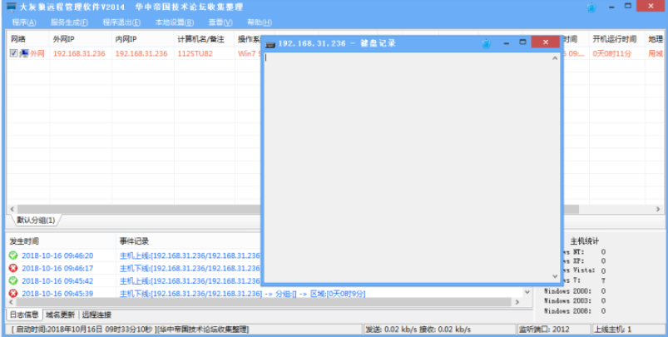Image resolution: width=668 pixels, height=337 pixels.
Task: Sort by the 外网IP column header
Action: (81, 39)
